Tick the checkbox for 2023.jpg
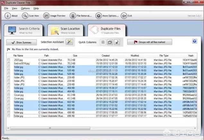Image resolution: width=204 pixels, height=140 pixels. [x=9, y=60]
